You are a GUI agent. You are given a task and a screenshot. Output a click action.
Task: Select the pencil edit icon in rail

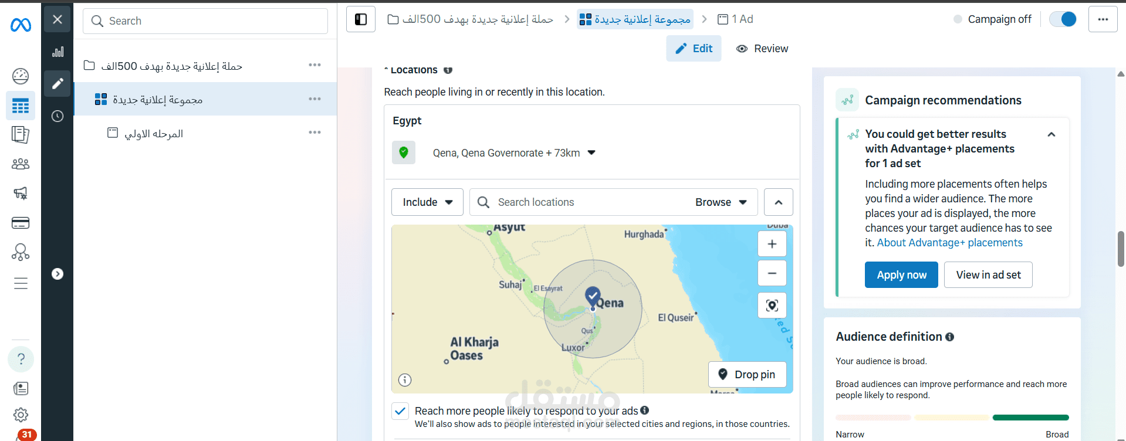[58, 84]
